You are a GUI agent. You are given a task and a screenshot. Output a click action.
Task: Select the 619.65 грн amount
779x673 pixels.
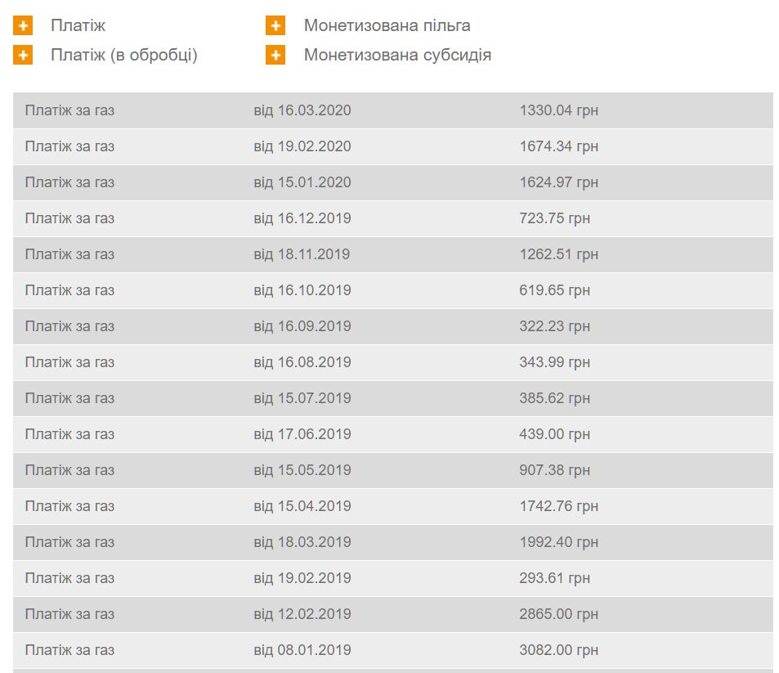[554, 290]
